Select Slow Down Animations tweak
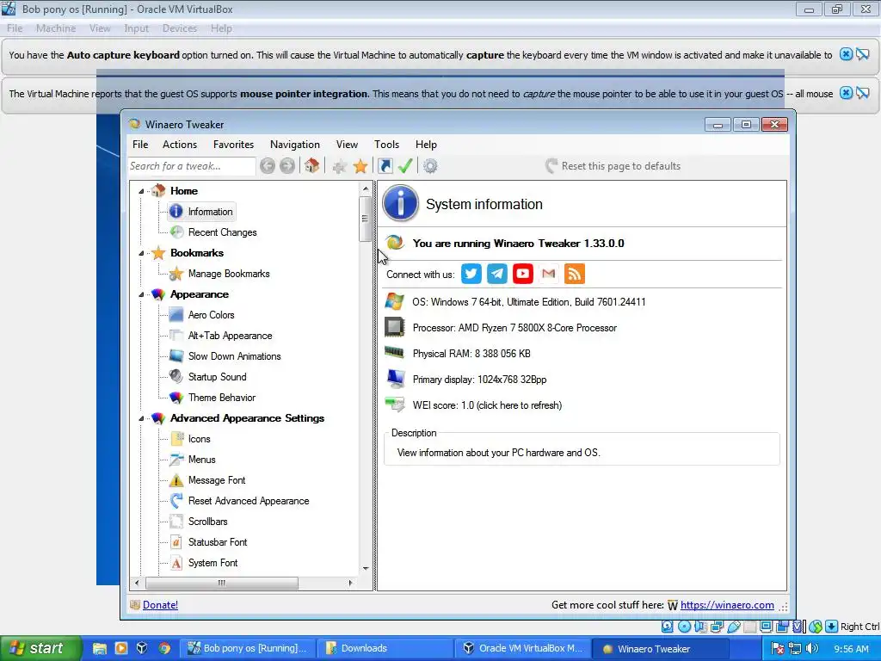The width and height of the screenshot is (881, 661). pos(234,356)
